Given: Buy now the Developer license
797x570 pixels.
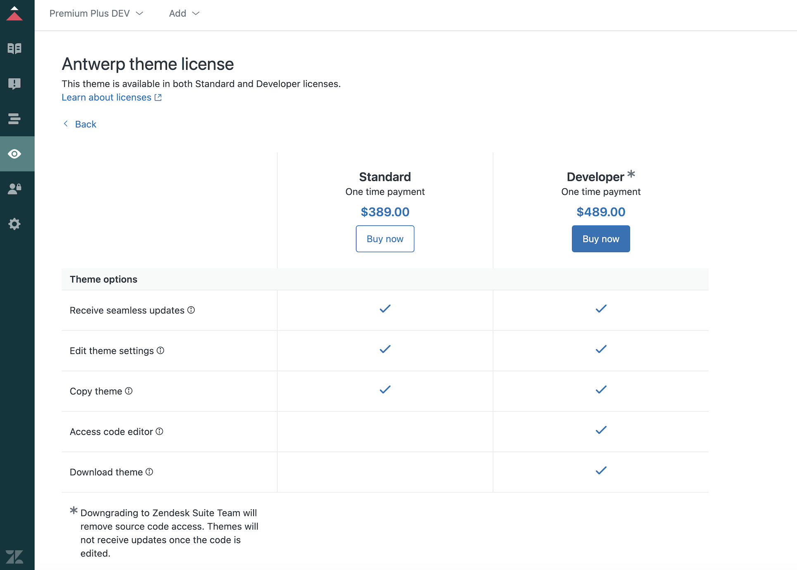Looking at the screenshot, I should click(601, 239).
